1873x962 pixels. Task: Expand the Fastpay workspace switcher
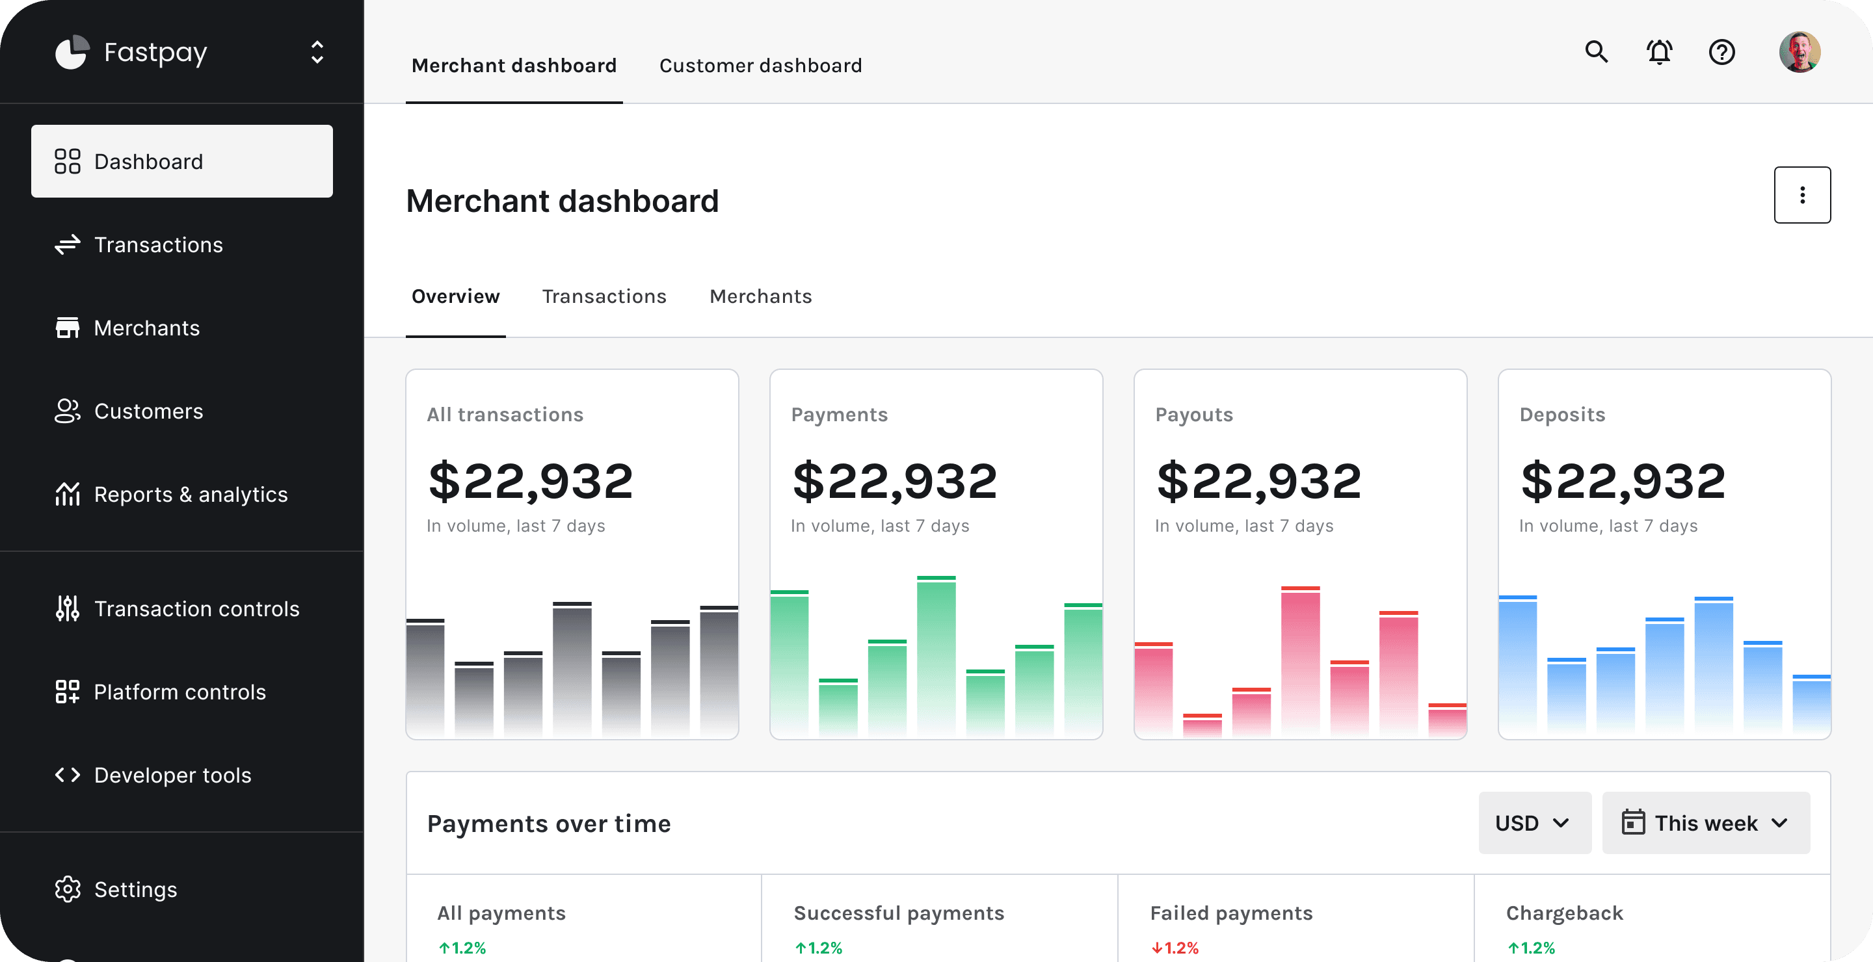pos(317,52)
